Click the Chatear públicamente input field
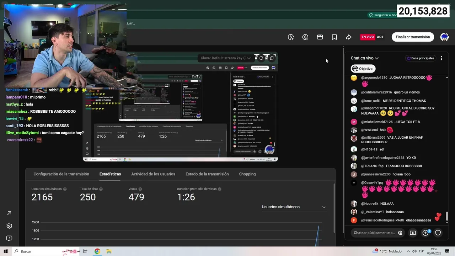This screenshot has height=256, width=455. pyautogui.click(x=374, y=233)
